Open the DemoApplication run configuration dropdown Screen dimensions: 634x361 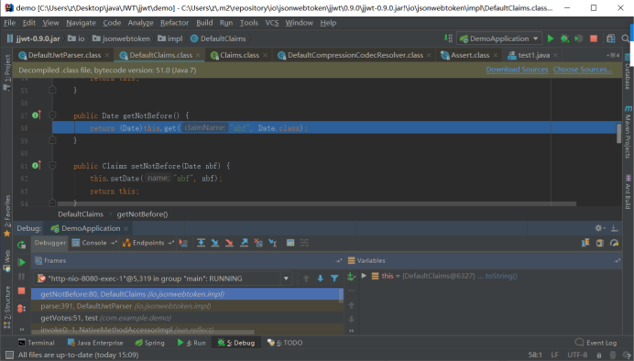(499, 38)
